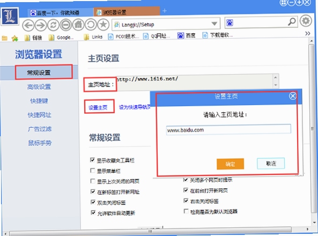Click the magnifier search icon
Screen dimensions: 318x236
pyautogui.click(x=292, y=21)
